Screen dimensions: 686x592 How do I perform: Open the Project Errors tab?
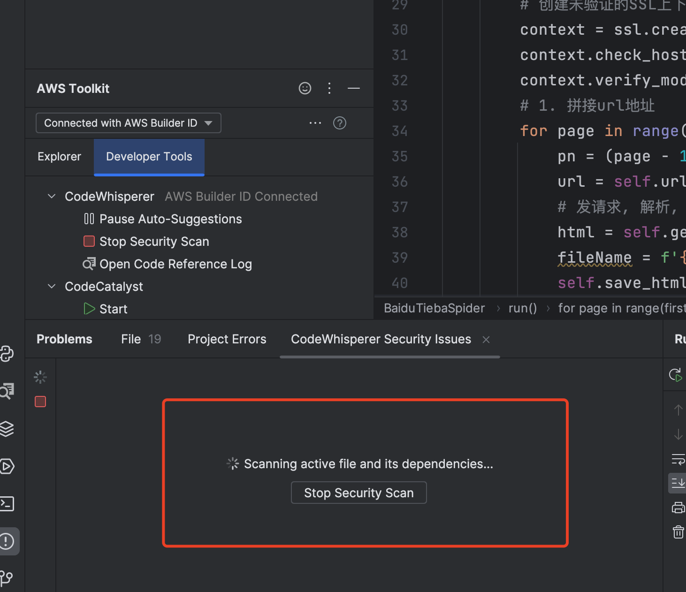tap(227, 339)
